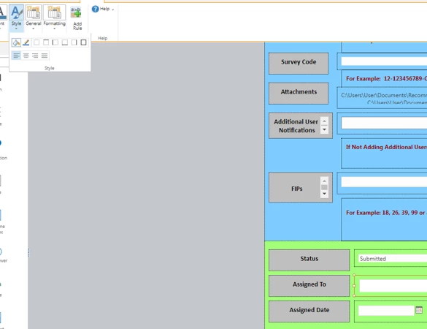The height and width of the screenshot is (329, 427).
Task: Apply right border style
Action: (74, 42)
